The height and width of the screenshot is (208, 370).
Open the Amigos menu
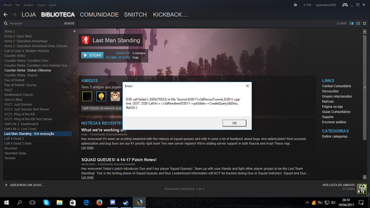coord(28,5)
